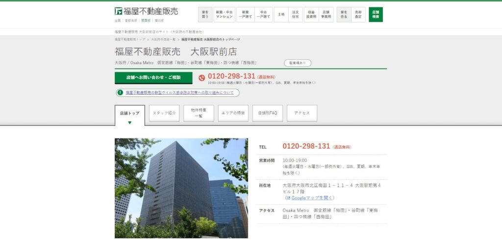The image size is (502, 240).
Task: Click the 大阪駅前店のサイト (大阪府の不動産会社) tagline
Action: coord(159,32)
